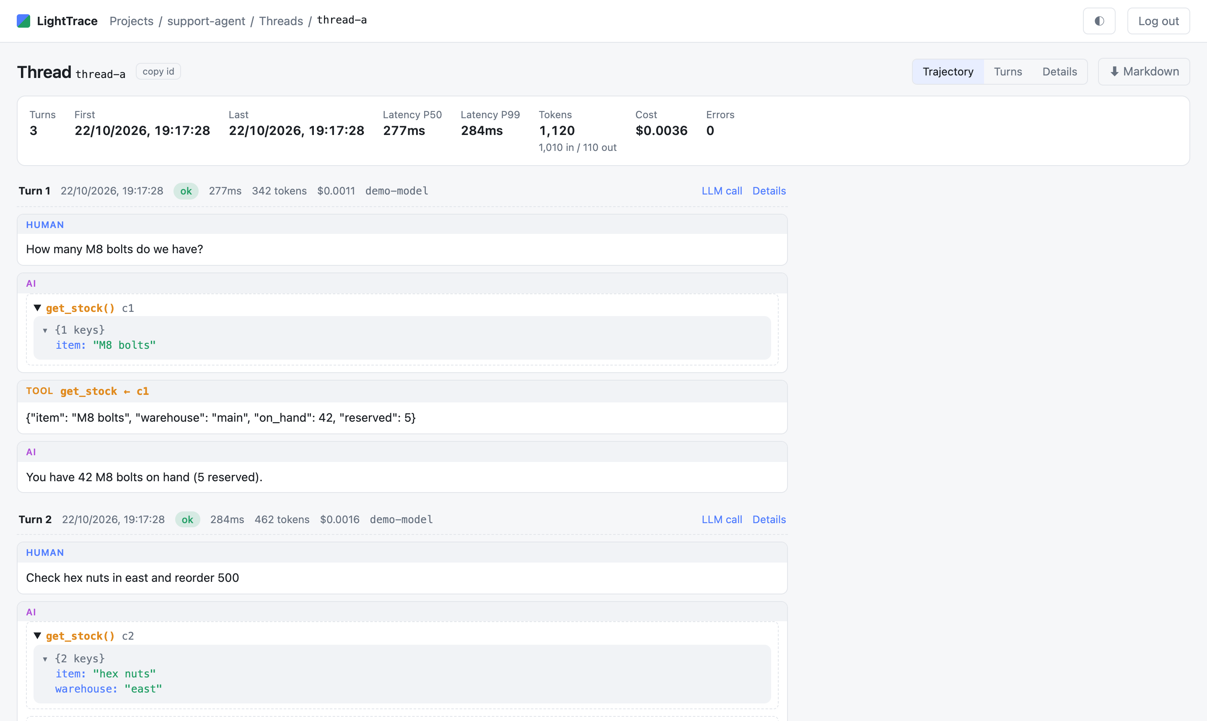Collapse the {2 keys} JSON node

45,659
